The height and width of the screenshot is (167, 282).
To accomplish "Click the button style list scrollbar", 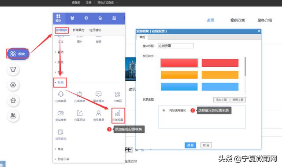I will 245,66.
